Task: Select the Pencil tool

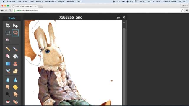Action: (x=8, y=49)
